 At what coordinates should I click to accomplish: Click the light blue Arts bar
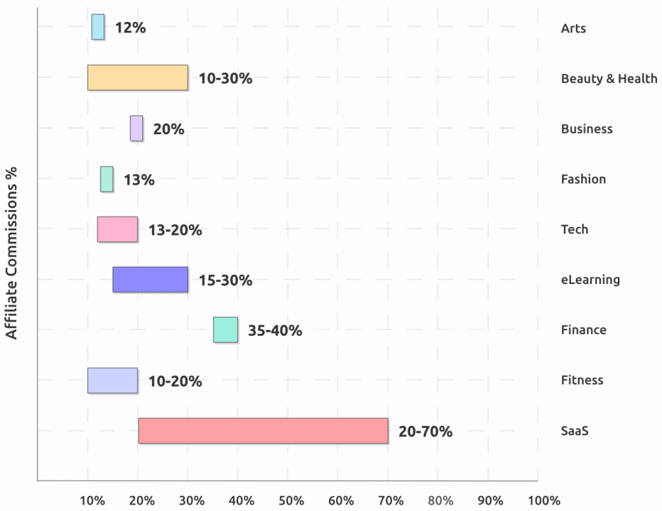coord(98,27)
